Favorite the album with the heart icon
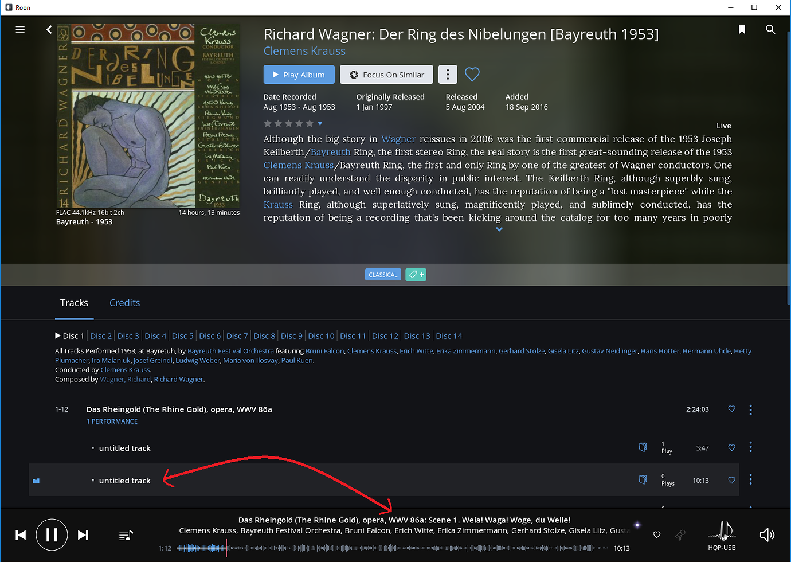 coord(472,75)
